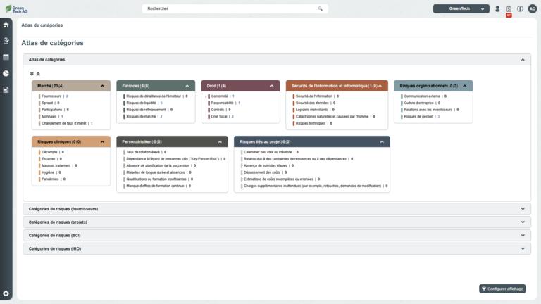Image resolution: width=541 pixels, height=304 pixels.
Task: Open the information icon in header
Action: coord(520,9)
